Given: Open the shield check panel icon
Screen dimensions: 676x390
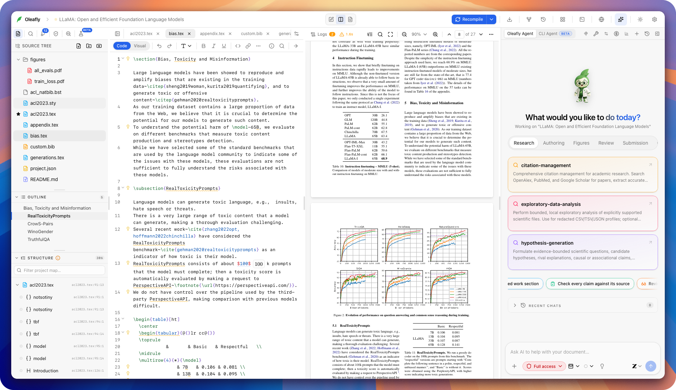Looking at the screenshot, I should coord(56,34).
